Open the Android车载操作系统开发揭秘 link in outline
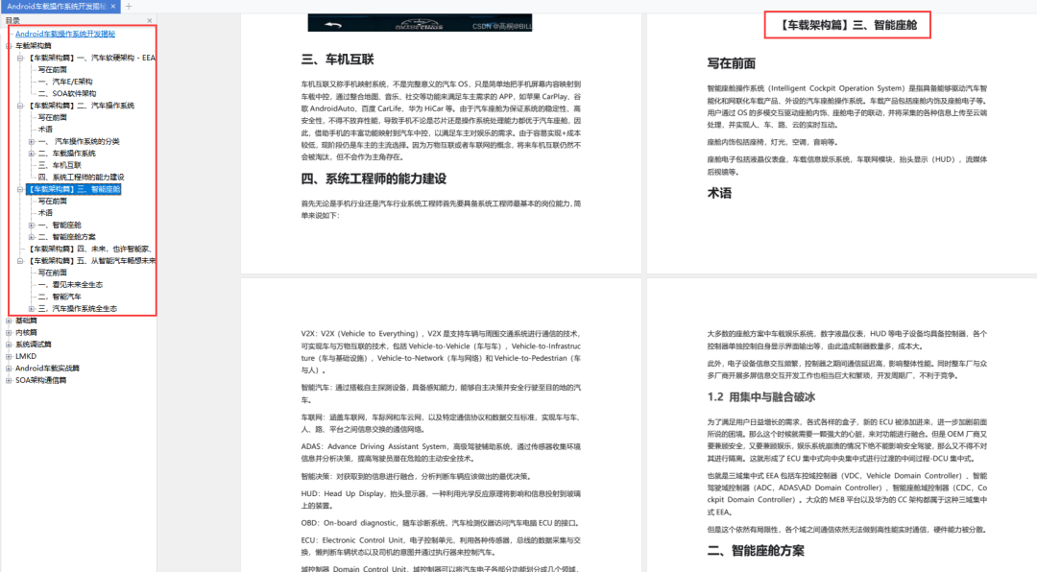The image size is (1037, 572). coord(65,34)
